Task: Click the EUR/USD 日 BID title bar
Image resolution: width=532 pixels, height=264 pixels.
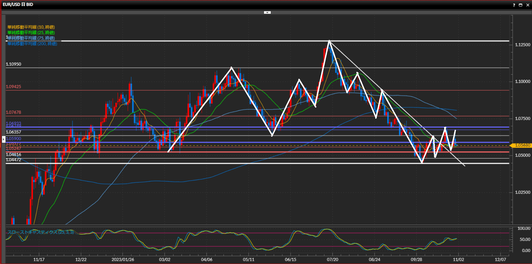Action: coord(18,4)
